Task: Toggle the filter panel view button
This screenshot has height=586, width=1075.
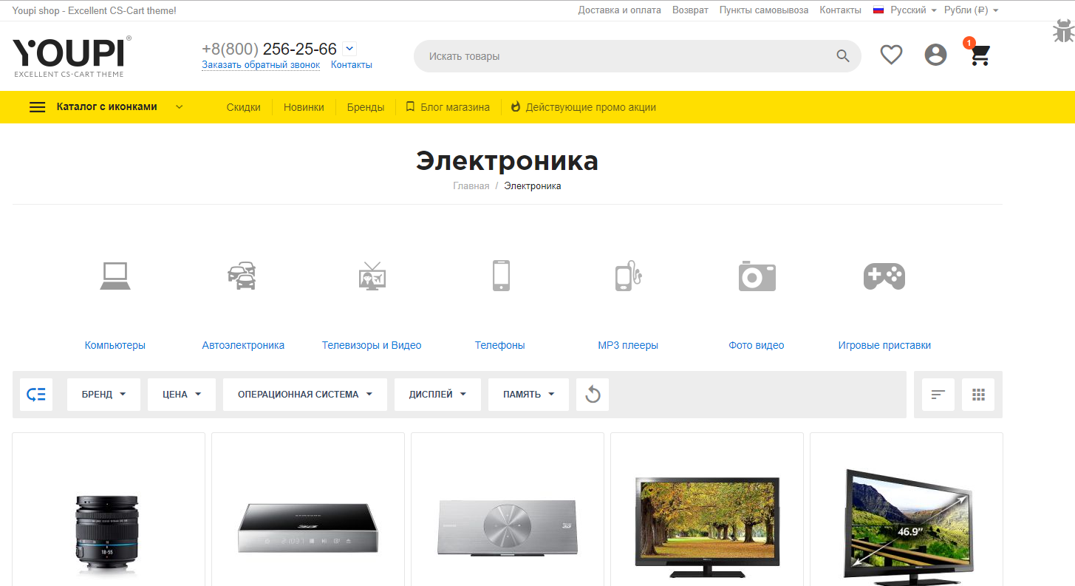Action: pos(36,395)
